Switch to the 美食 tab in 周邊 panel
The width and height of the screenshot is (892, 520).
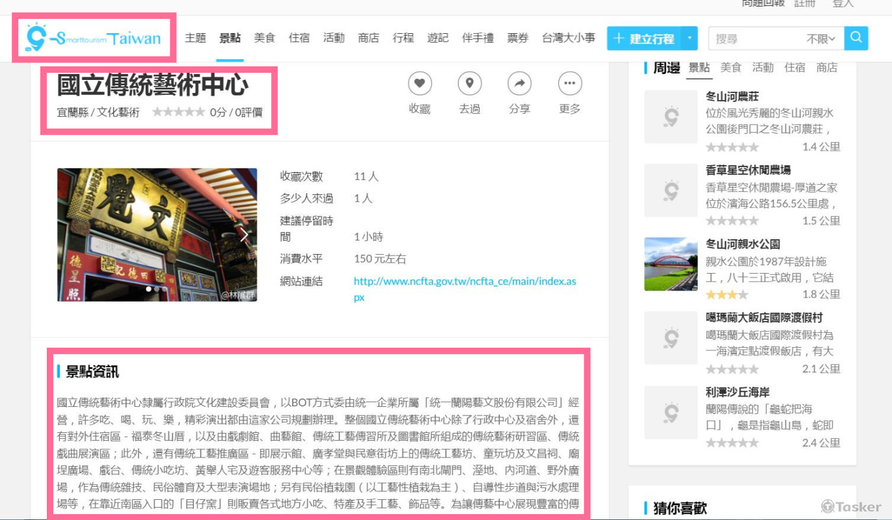731,67
